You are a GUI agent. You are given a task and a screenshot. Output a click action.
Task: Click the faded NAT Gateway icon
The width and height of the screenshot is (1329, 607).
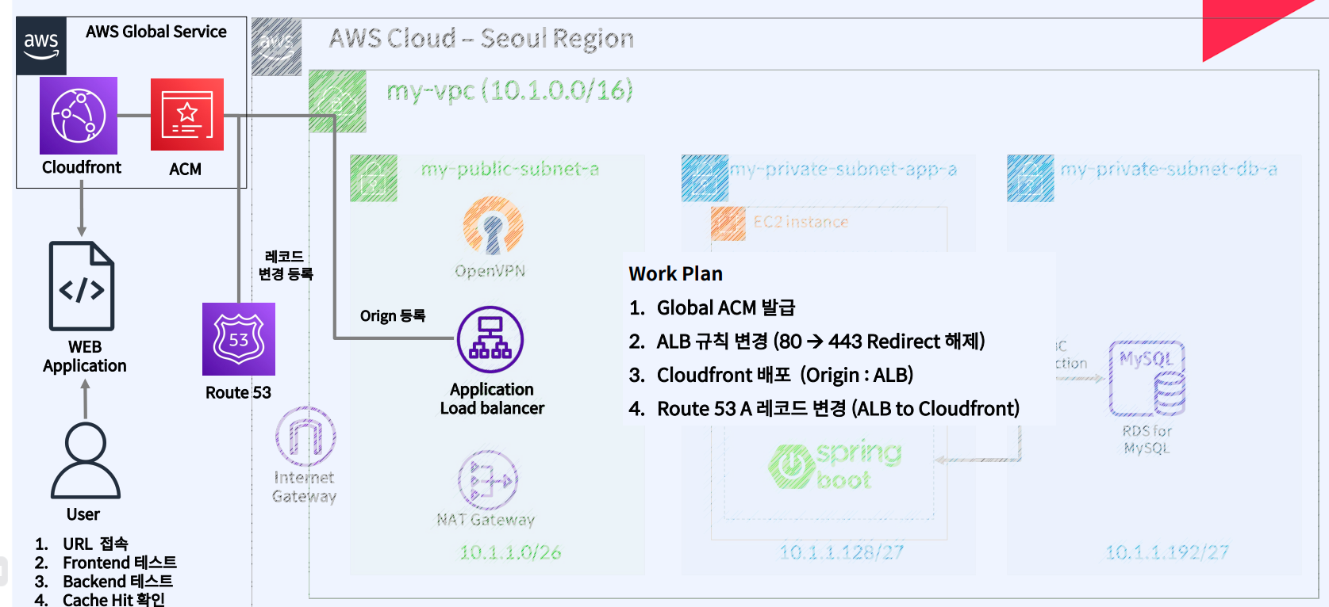click(487, 479)
